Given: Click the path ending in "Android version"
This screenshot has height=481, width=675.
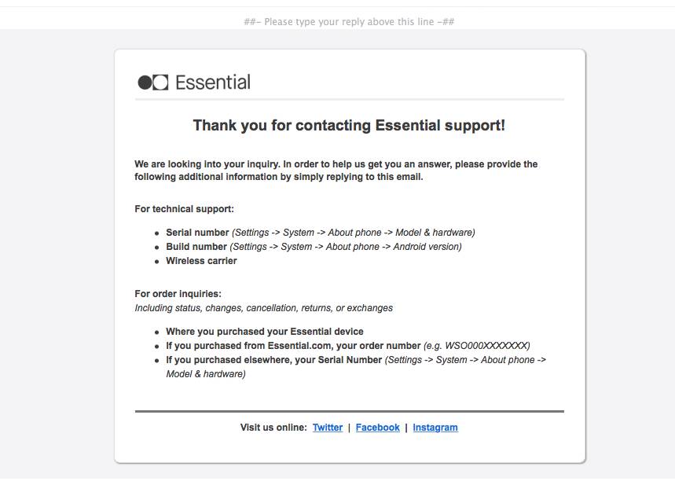Looking at the screenshot, I should tap(346, 247).
